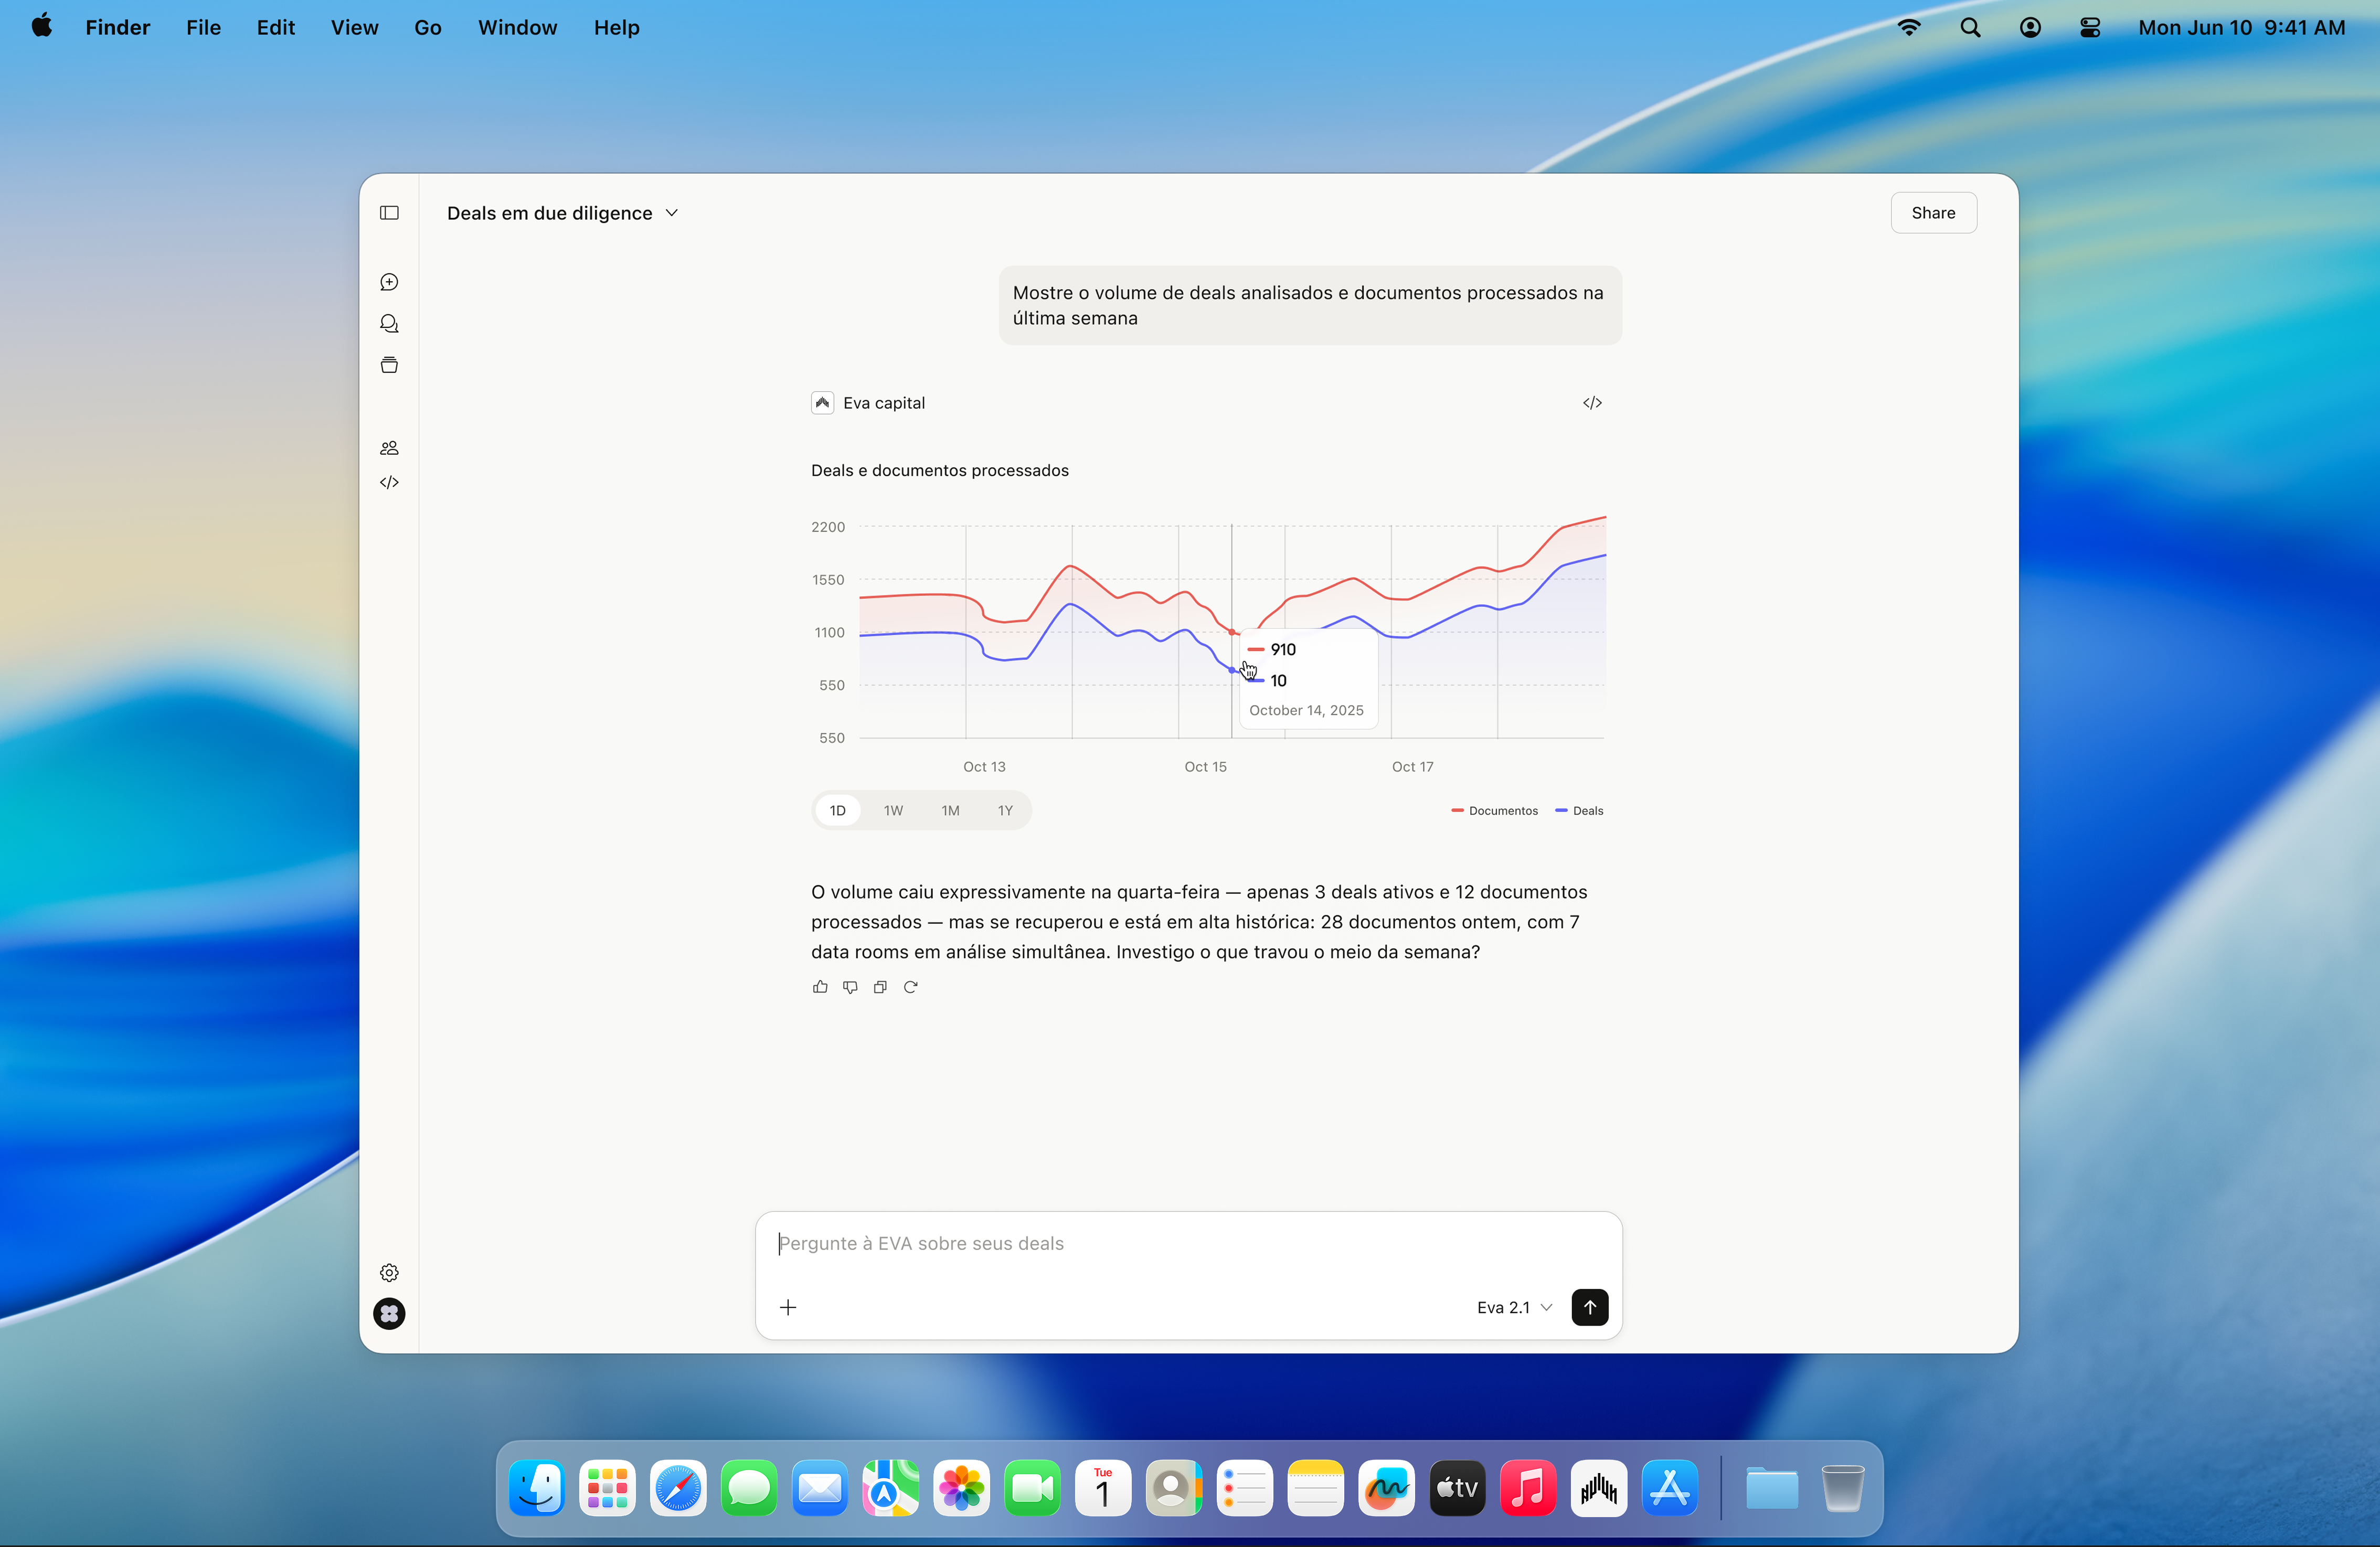The height and width of the screenshot is (1547, 2380).
Task: Click the Share button
Action: (1933, 213)
